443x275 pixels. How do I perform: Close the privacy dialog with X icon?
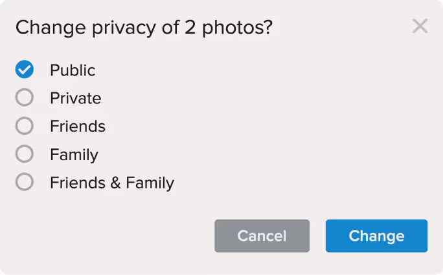420,26
